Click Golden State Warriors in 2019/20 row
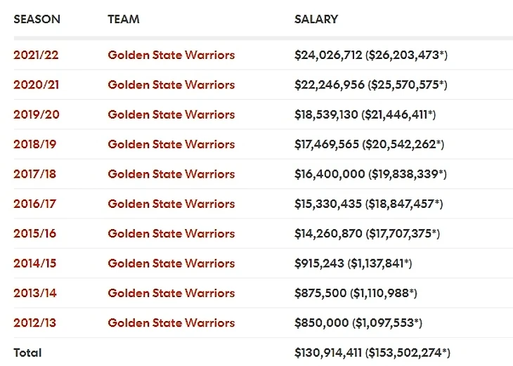The width and height of the screenshot is (513, 366). click(171, 115)
